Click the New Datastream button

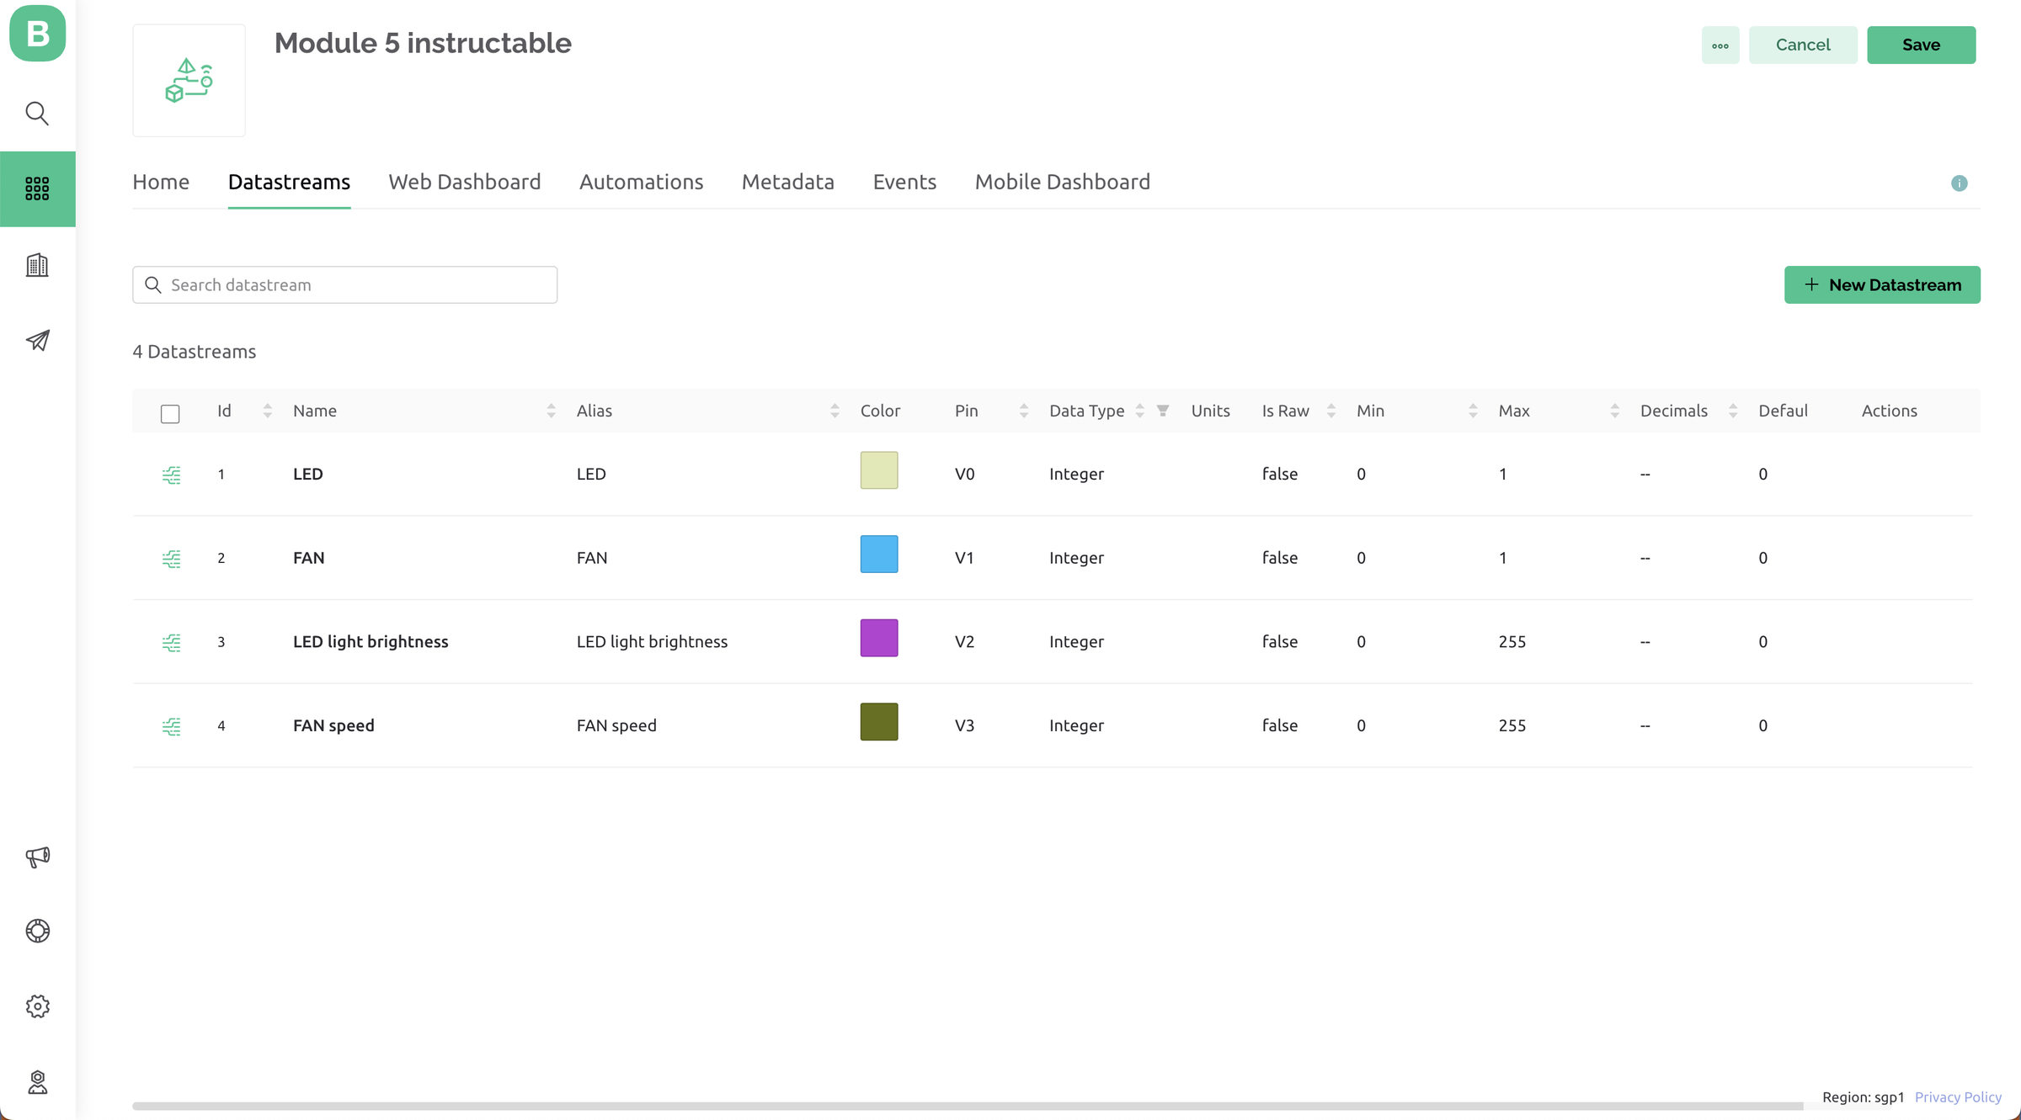(1881, 285)
